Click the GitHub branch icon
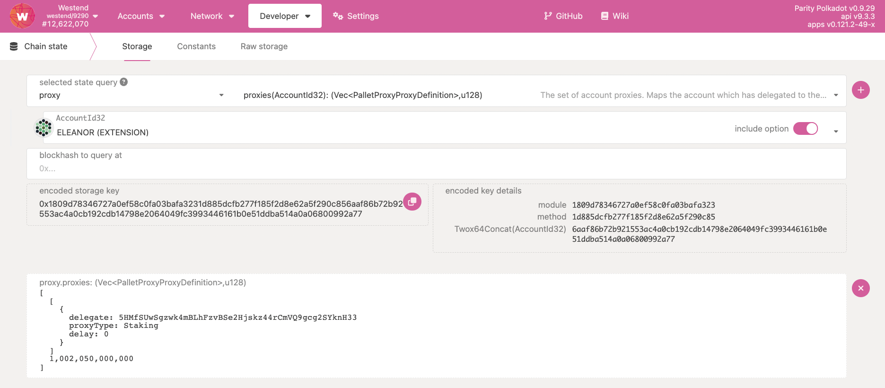This screenshot has width=885, height=388. coord(548,16)
